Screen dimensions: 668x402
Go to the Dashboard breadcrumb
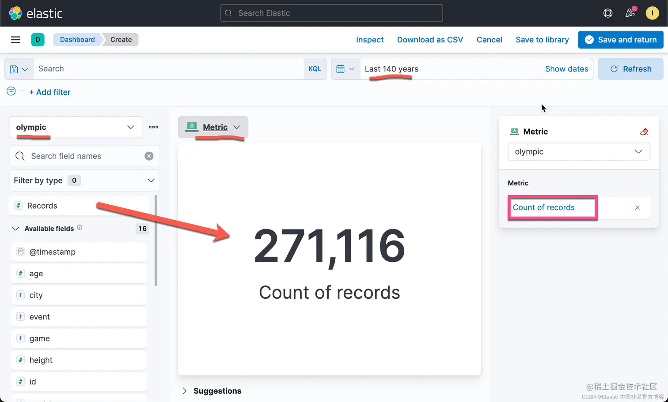coord(77,40)
